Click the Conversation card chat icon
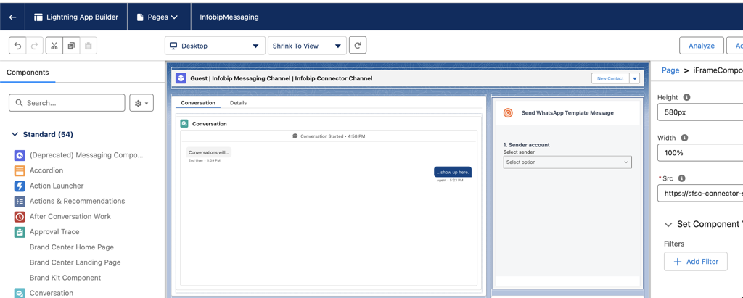Screen dimensions: 743x298 184,124
